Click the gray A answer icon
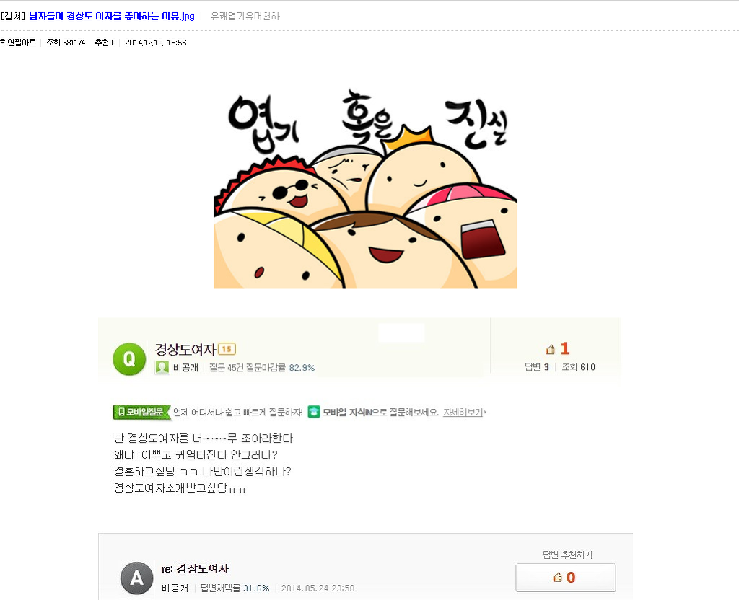 coord(136,578)
